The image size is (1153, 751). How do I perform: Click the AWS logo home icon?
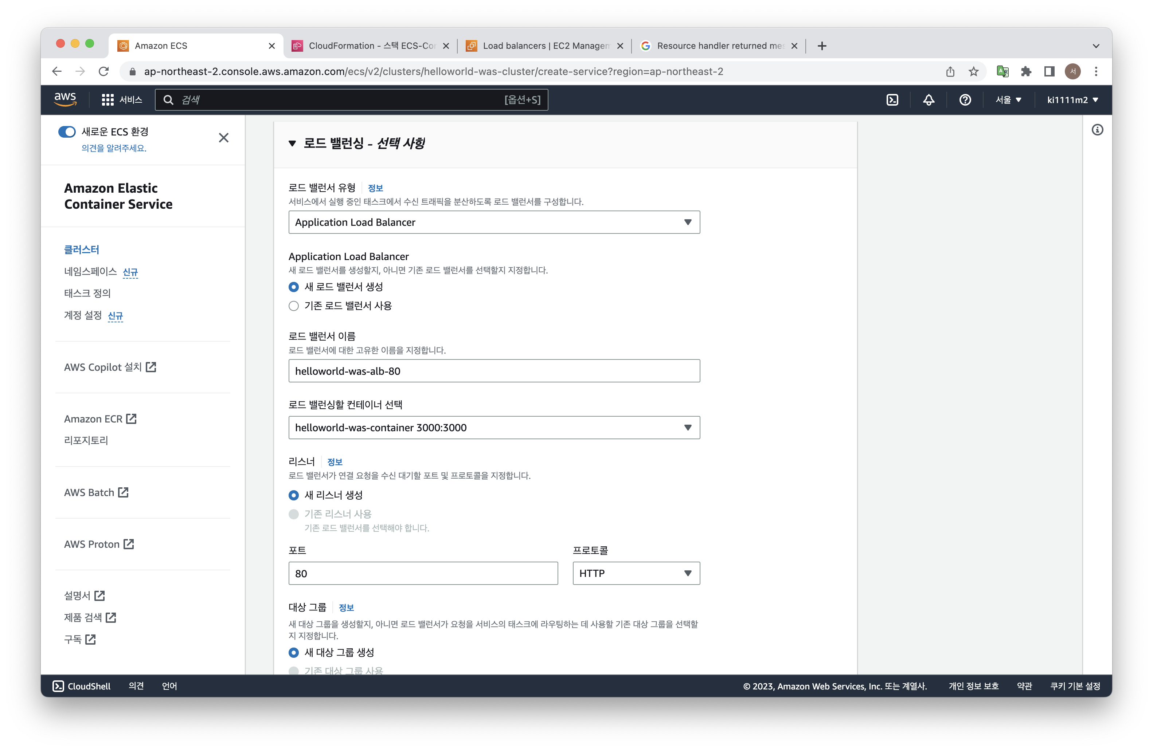(x=65, y=99)
